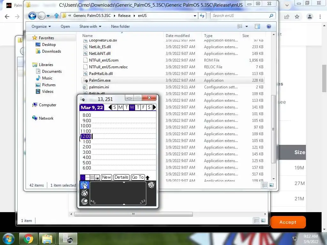Open the Windows Start orb
This screenshot has height=245, width=327.
click(x=8, y=239)
